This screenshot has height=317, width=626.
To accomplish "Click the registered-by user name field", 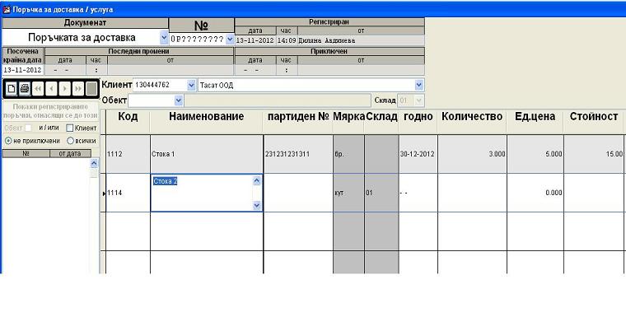I will (x=361, y=40).
